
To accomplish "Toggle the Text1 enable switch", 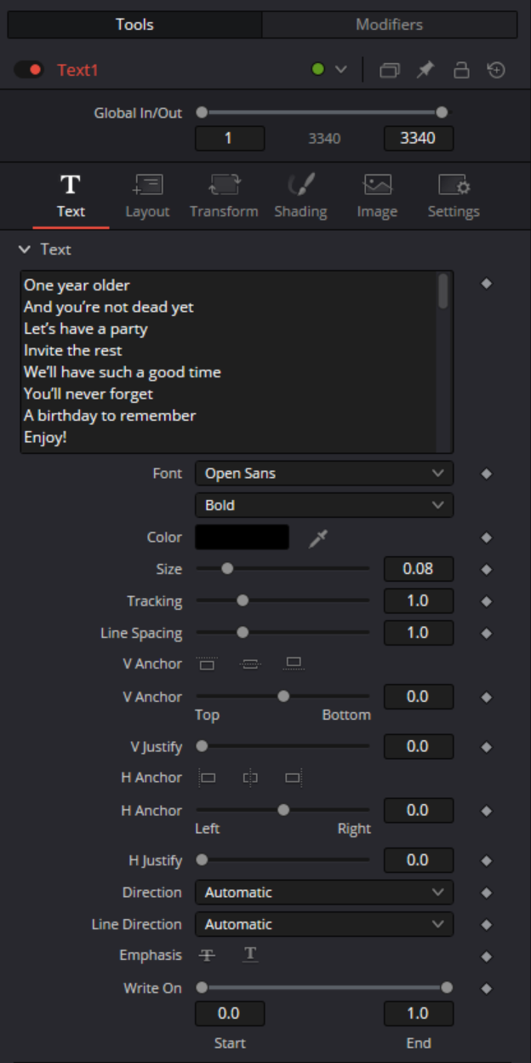I will [x=29, y=70].
